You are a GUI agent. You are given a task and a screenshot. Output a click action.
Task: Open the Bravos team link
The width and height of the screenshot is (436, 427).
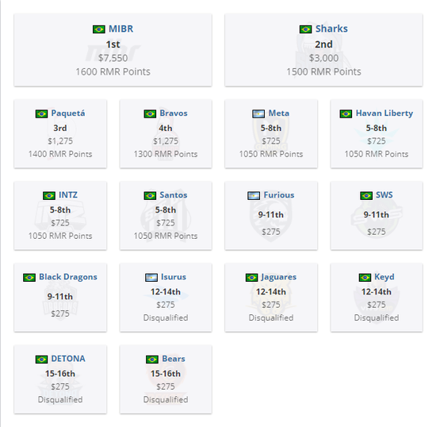(174, 113)
